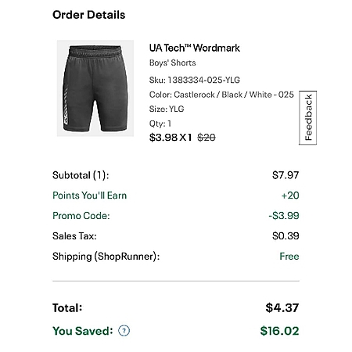
Task: Click the Qty: 1 label
Action: [x=160, y=124]
